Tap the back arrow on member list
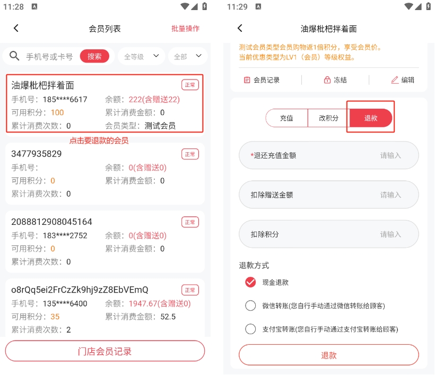Image resolution: width=435 pixels, height=375 pixels. pyautogui.click(x=16, y=29)
